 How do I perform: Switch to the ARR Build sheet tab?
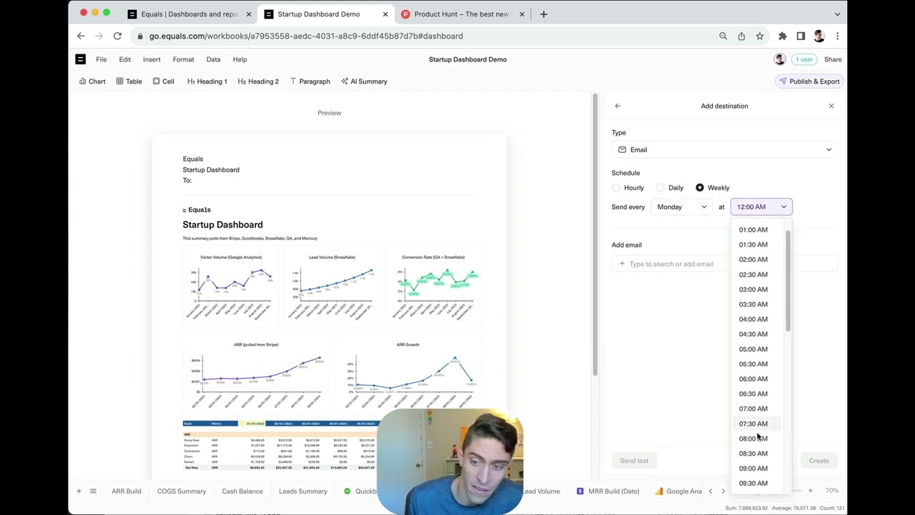[x=127, y=491]
